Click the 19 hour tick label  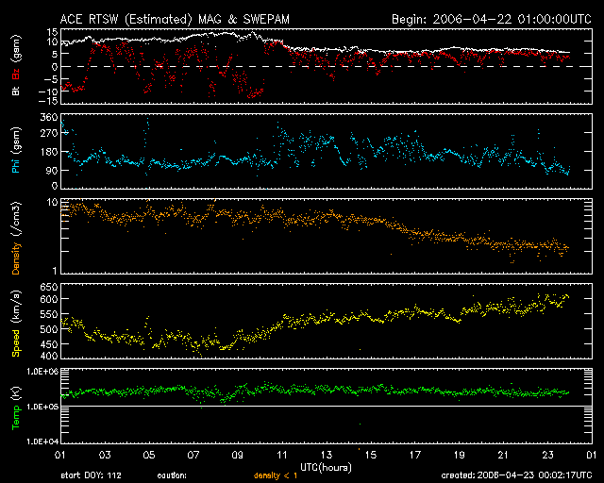pyautogui.click(x=460, y=454)
